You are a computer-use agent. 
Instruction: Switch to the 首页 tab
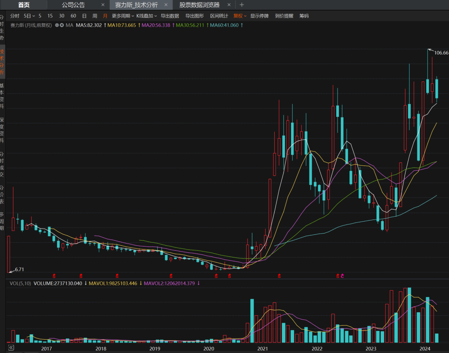24,5
